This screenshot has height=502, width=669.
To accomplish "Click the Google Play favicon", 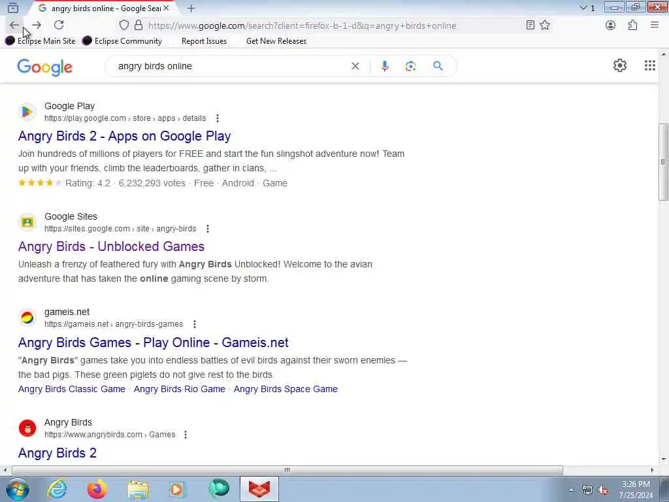I will [27, 112].
